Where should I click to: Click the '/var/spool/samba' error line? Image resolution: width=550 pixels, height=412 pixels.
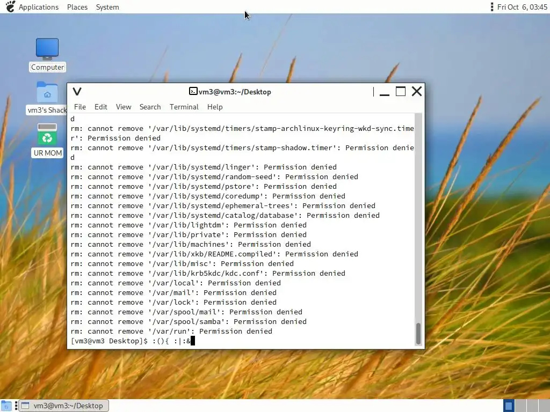[x=189, y=322]
